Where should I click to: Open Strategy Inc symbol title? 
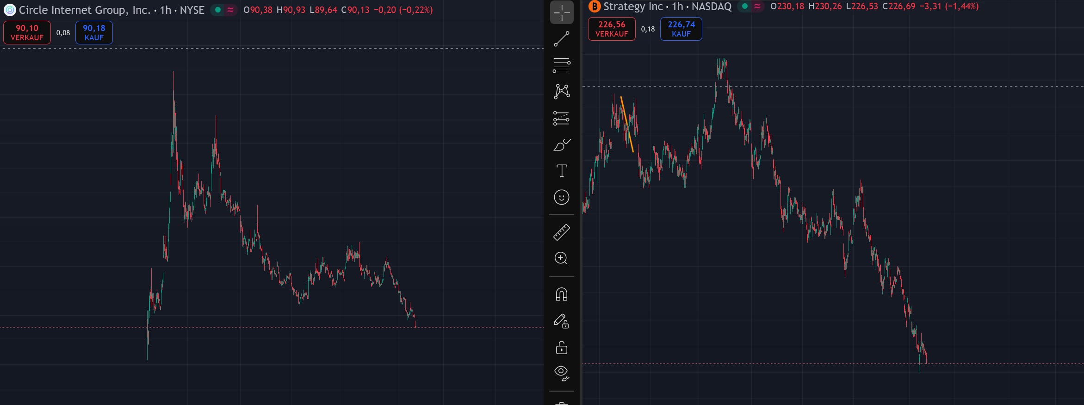pyautogui.click(x=633, y=6)
